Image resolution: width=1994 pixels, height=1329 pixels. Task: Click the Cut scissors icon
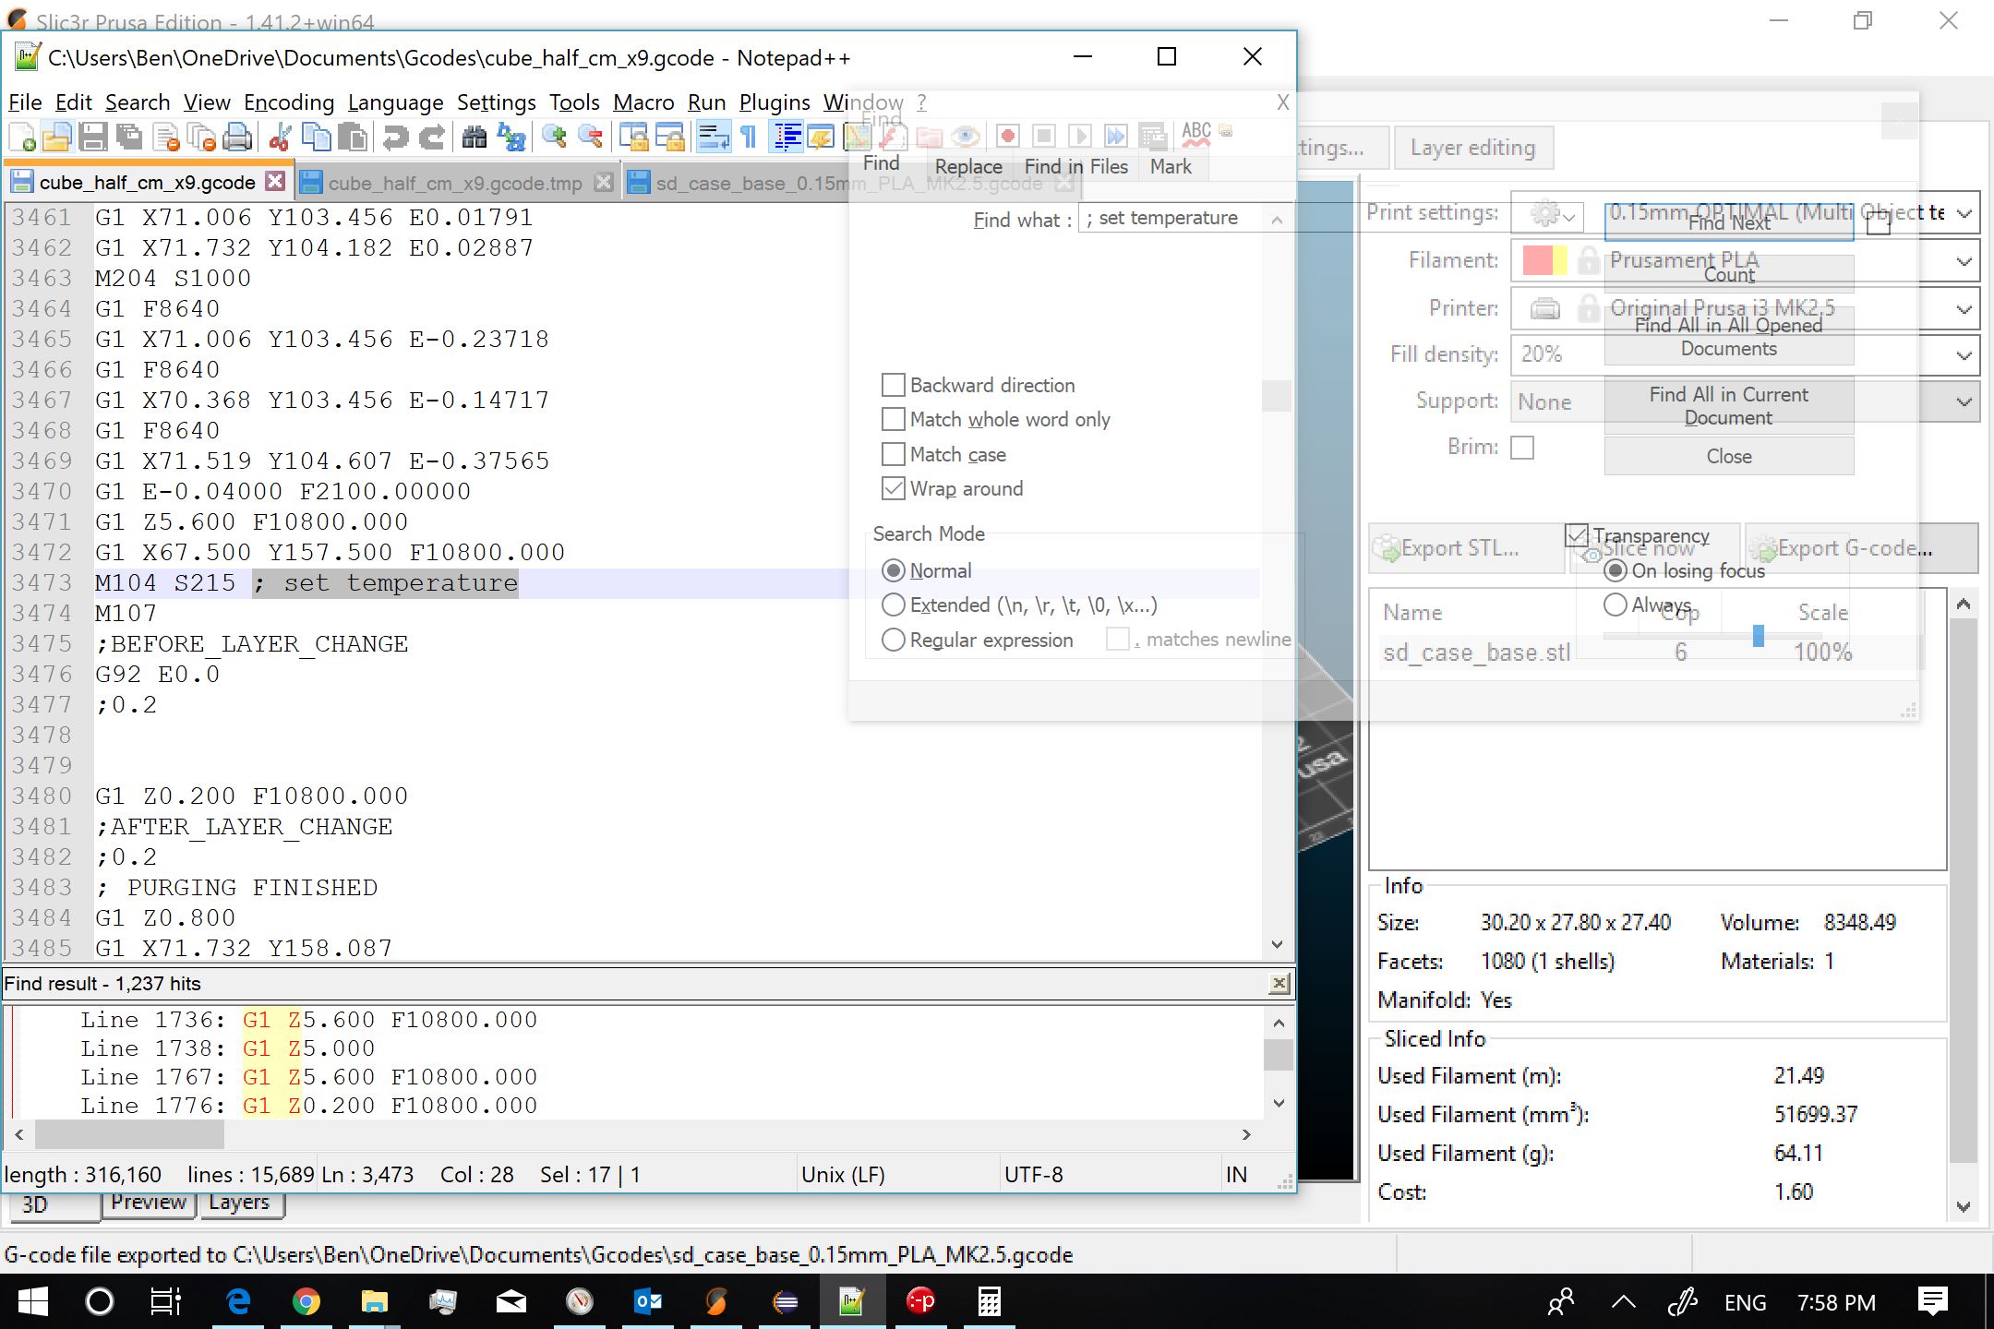click(281, 138)
